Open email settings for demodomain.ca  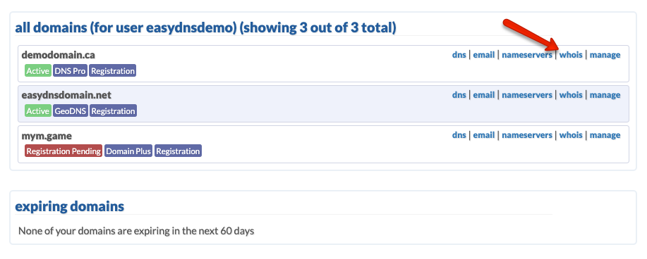point(483,55)
